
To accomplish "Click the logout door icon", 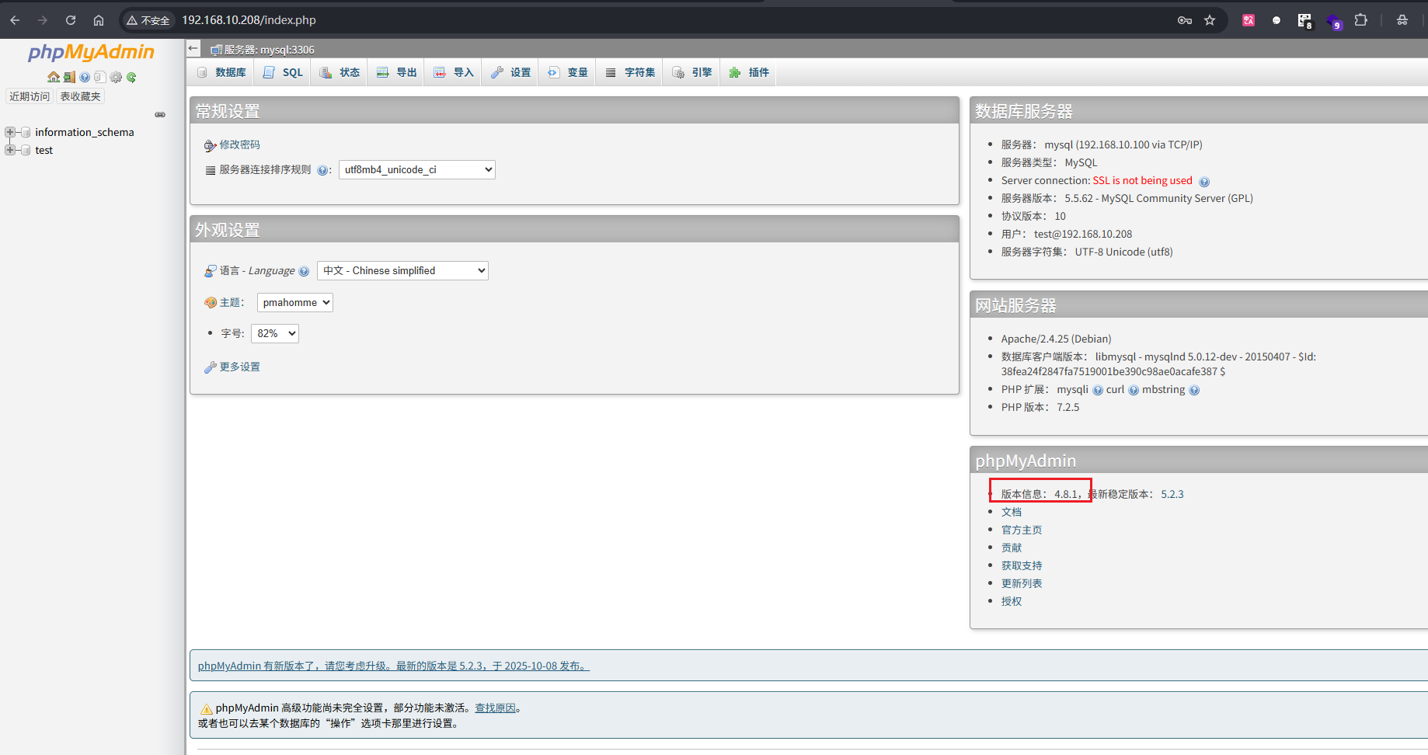I will (x=69, y=77).
